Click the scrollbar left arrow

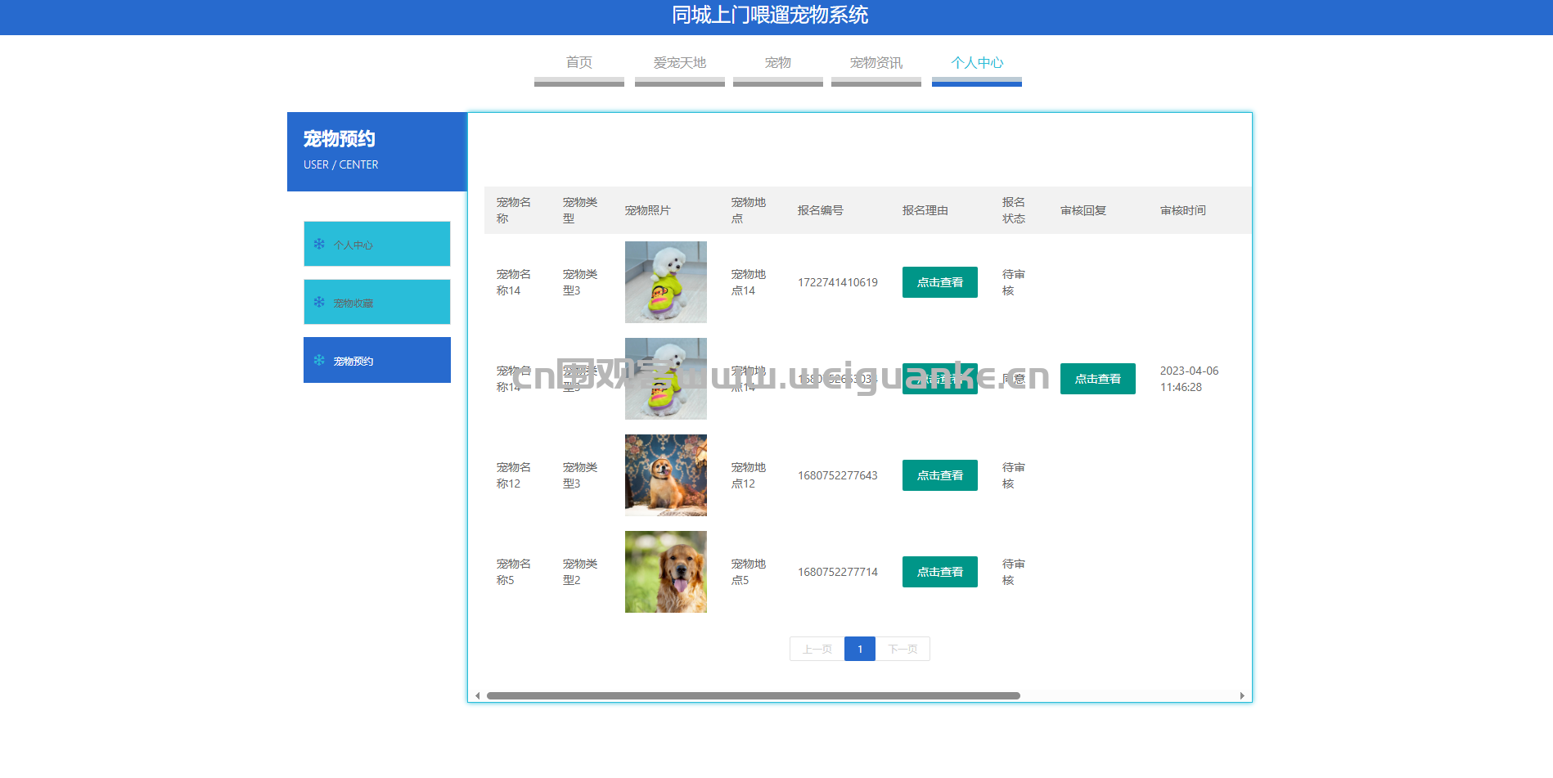click(477, 695)
